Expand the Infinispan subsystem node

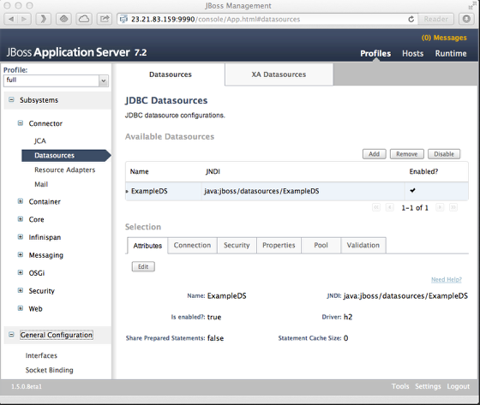[x=21, y=237]
